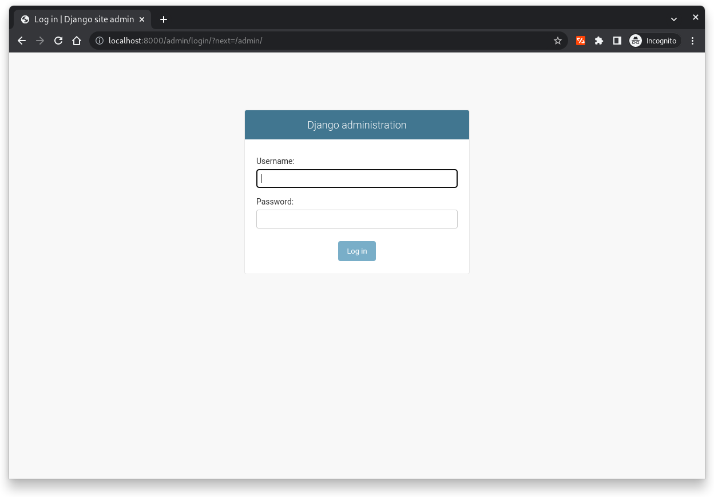View site information icon in address bar
The height and width of the screenshot is (497, 714).
pyautogui.click(x=100, y=41)
